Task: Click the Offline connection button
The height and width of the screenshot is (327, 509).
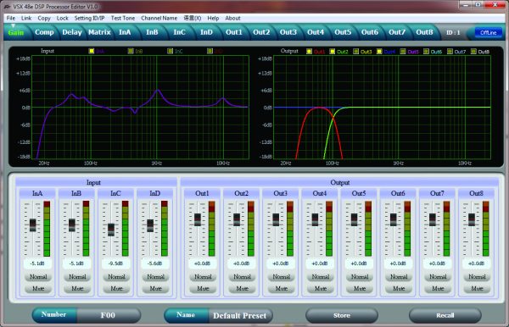Action: (488, 32)
